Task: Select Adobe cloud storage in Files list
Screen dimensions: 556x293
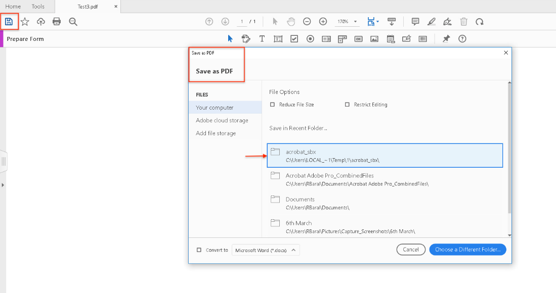Action: tap(222, 120)
